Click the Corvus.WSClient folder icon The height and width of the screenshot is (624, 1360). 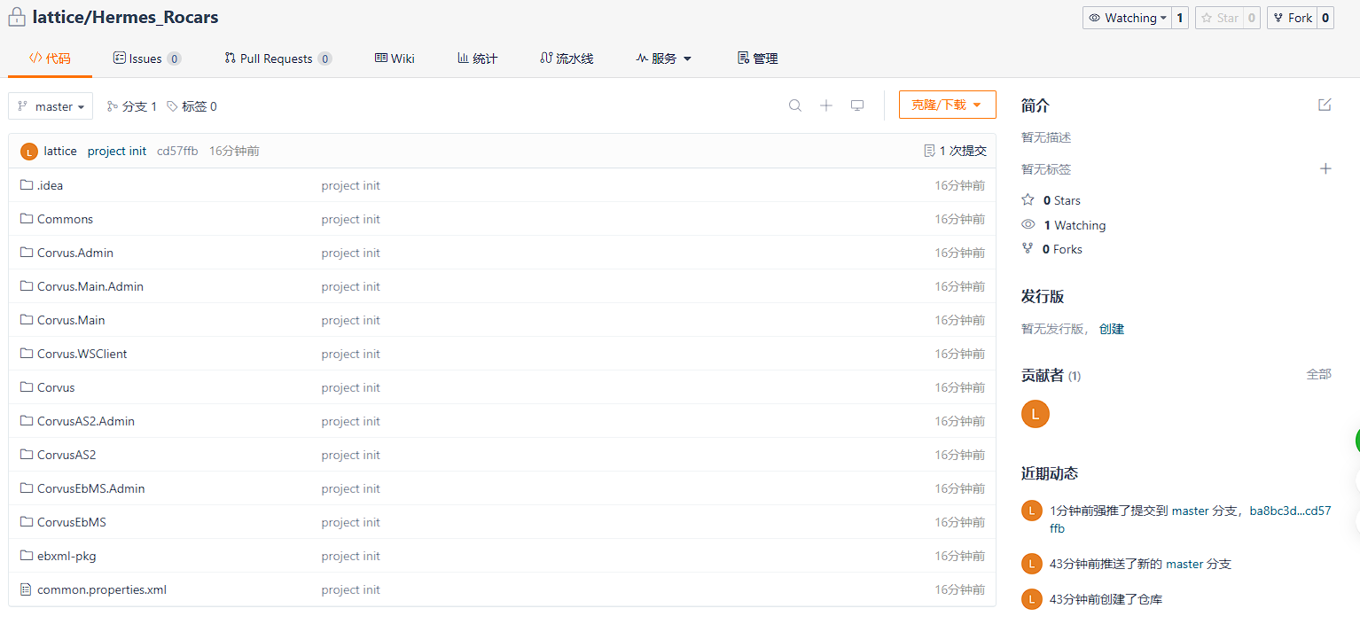tap(26, 354)
